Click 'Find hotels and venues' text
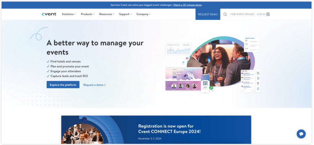The height and width of the screenshot is (145, 314). click(66, 62)
